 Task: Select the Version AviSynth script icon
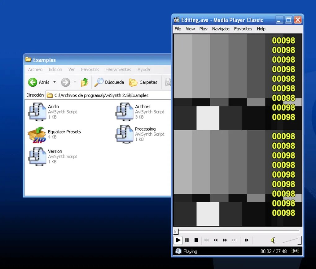(x=37, y=156)
